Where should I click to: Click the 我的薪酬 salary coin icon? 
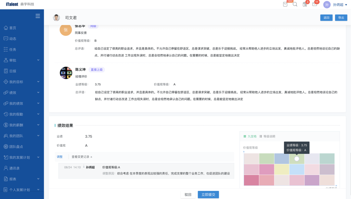(x=6, y=125)
